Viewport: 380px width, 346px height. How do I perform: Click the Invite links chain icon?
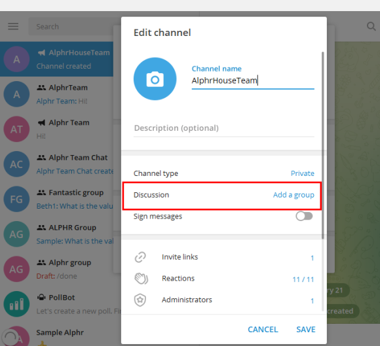tap(140, 257)
